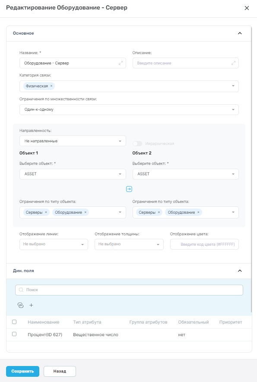Click the Поиск search field
The height and width of the screenshot is (382, 257).
pyautogui.click(x=129, y=290)
